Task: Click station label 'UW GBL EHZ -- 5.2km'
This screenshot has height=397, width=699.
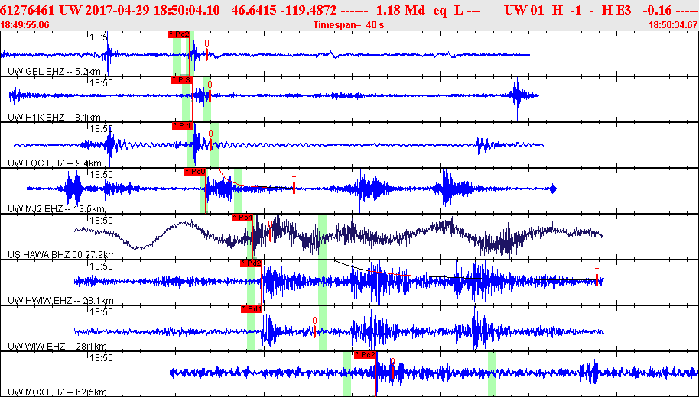Action: click(x=54, y=72)
